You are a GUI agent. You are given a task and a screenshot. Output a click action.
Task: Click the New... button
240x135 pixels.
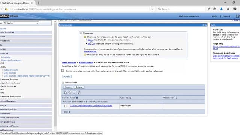68,87
